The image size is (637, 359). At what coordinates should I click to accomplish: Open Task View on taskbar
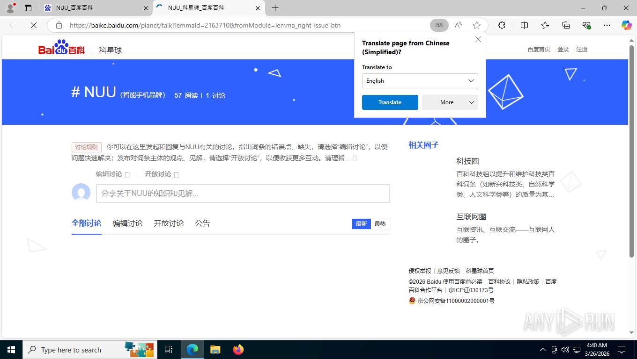click(x=169, y=350)
